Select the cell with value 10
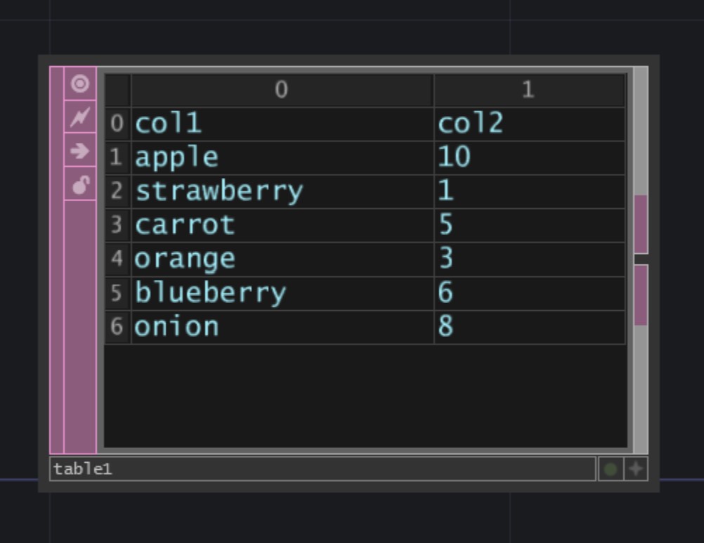The height and width of the screenshot is (543, 704). pyautogui.click(x=529, y=158)
